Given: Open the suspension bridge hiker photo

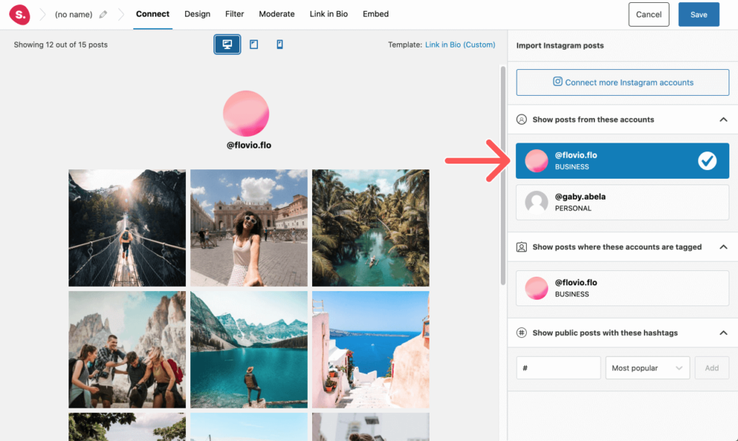Looking at the screenshot, I should click(x=127, y=228).
